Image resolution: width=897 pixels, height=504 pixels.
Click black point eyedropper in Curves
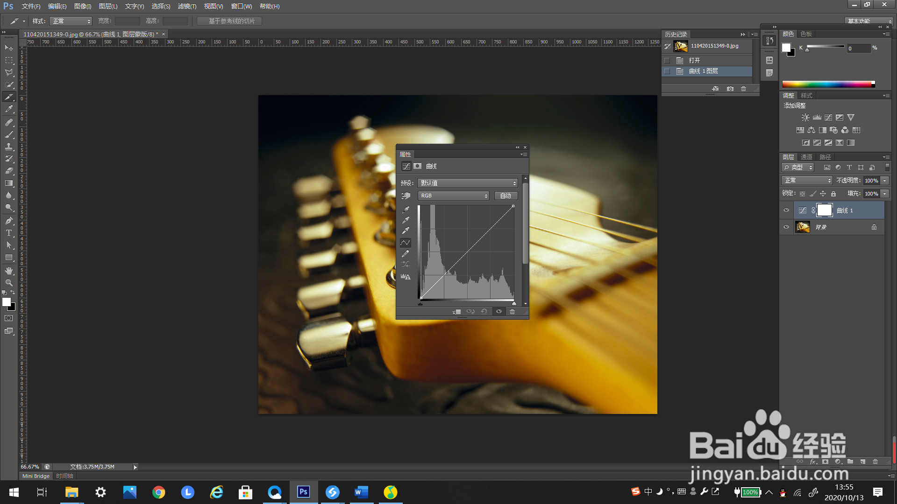click(406, 210)
